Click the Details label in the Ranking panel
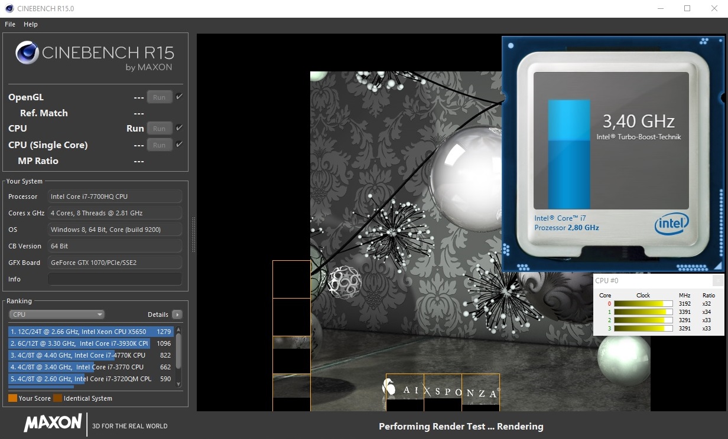This screenshot has width=728, height=439. (x=158, y=314)
